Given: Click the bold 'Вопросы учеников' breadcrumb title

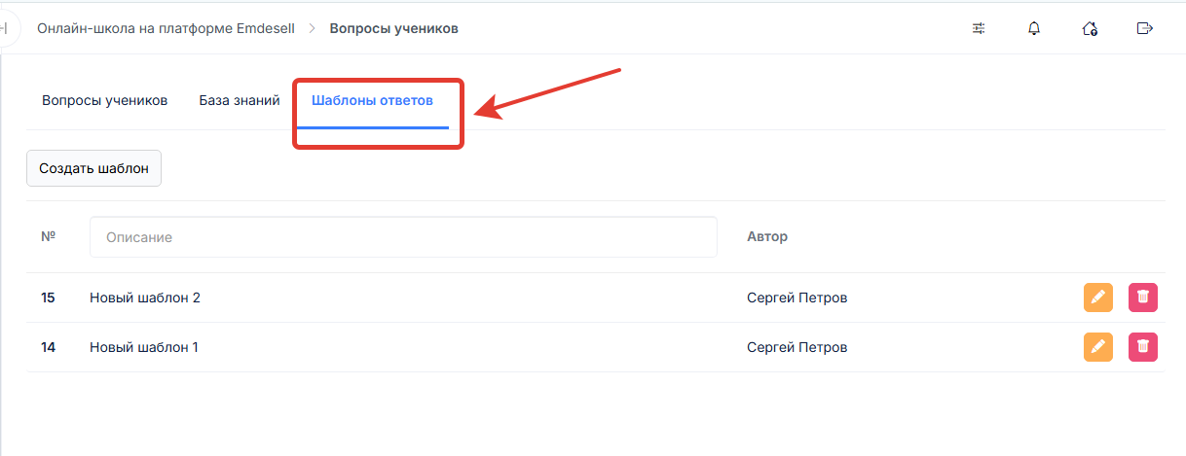Looking at the screenshot, I should [393, 28].
